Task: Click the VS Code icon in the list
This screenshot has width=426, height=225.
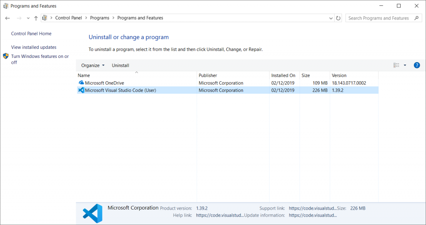Action: (81, 90)
